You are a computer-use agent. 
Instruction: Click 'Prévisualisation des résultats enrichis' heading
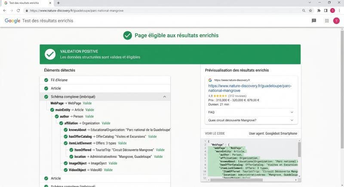tap(237, 70)
